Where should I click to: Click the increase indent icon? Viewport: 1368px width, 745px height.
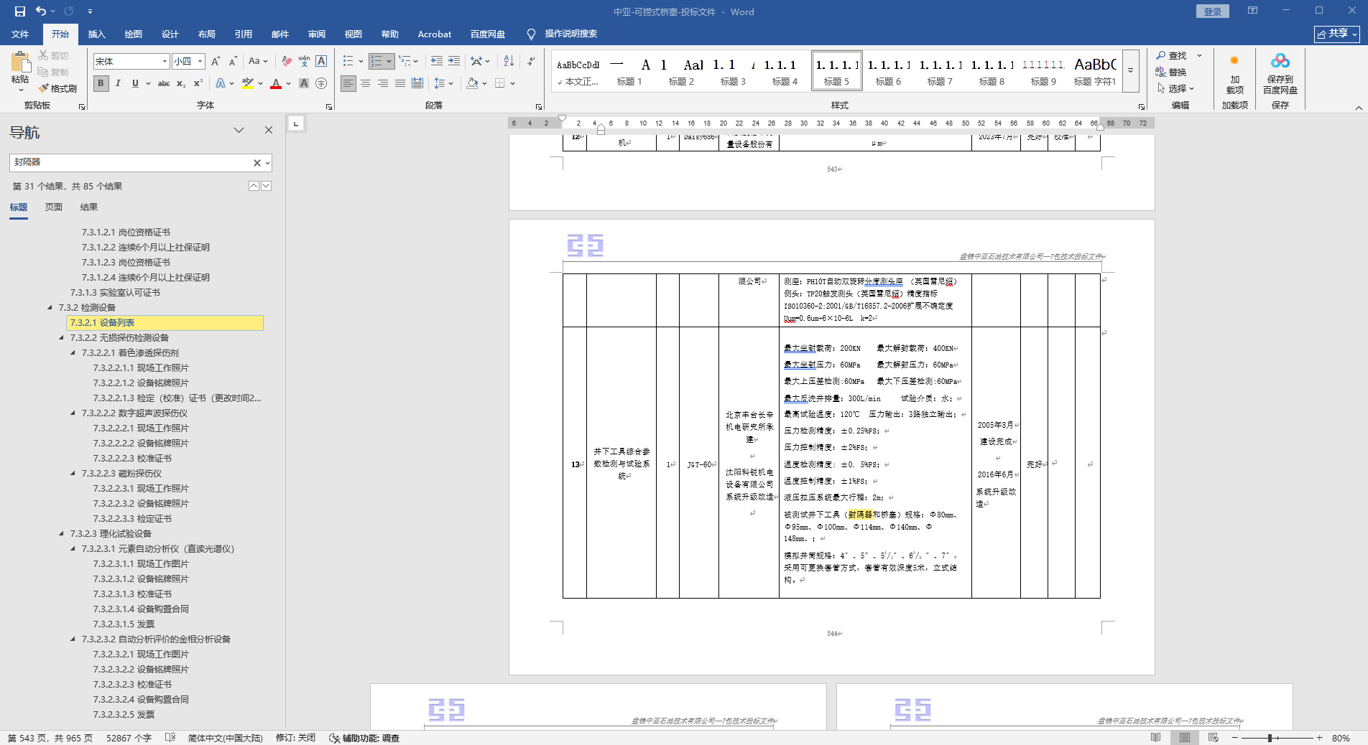coord(454,61)
